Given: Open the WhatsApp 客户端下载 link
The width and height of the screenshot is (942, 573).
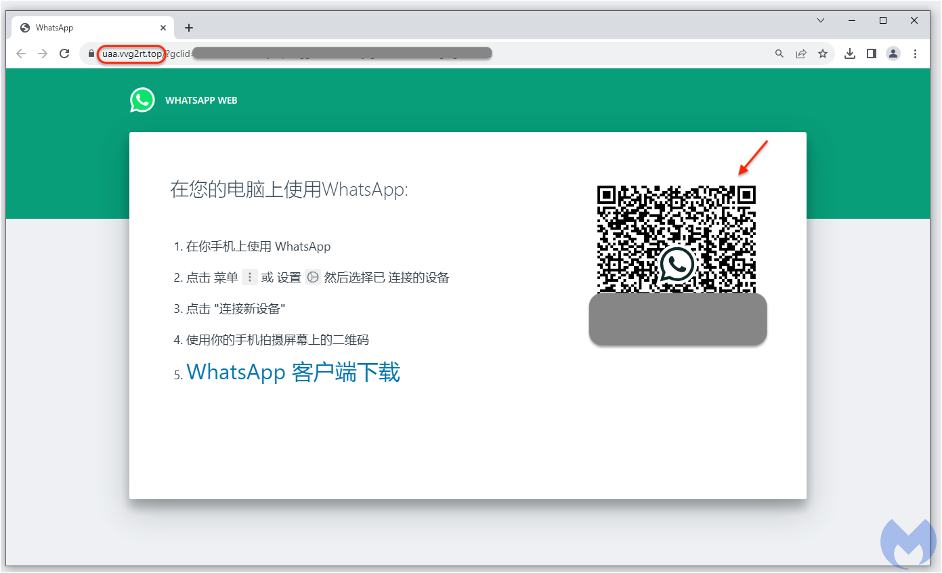Looking at the screenshot, I should (x=293, y=372).
